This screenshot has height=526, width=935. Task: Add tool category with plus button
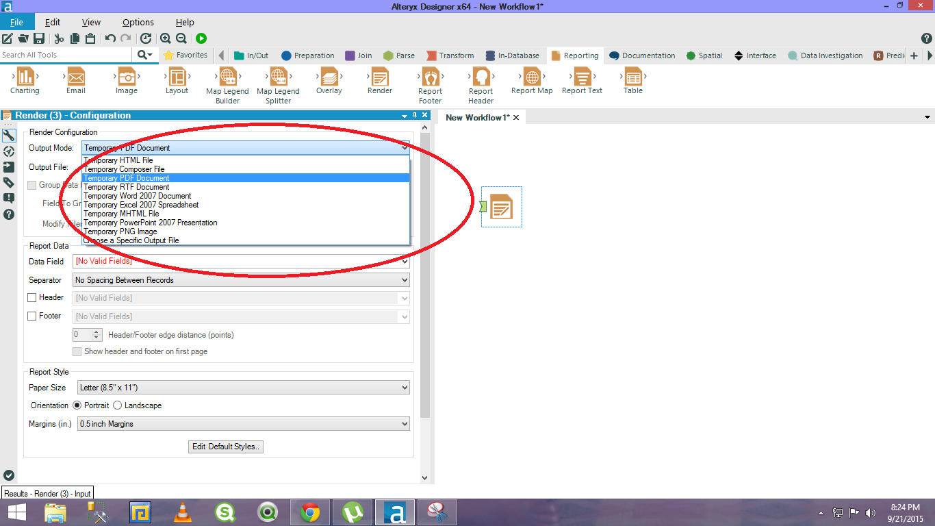click(914, 55)
